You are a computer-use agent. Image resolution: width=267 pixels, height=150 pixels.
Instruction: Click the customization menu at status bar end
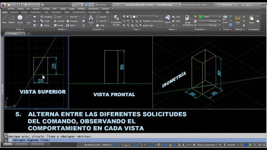(264, 145)
